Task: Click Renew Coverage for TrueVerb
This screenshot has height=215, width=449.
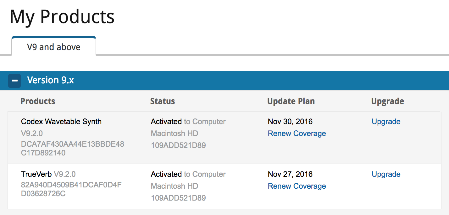Action: point(297,186)
